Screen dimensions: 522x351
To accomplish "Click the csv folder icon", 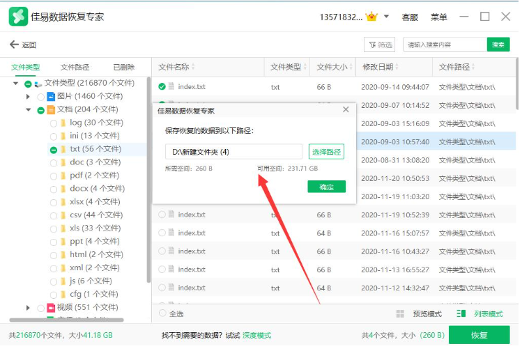I will click(63, 215).
